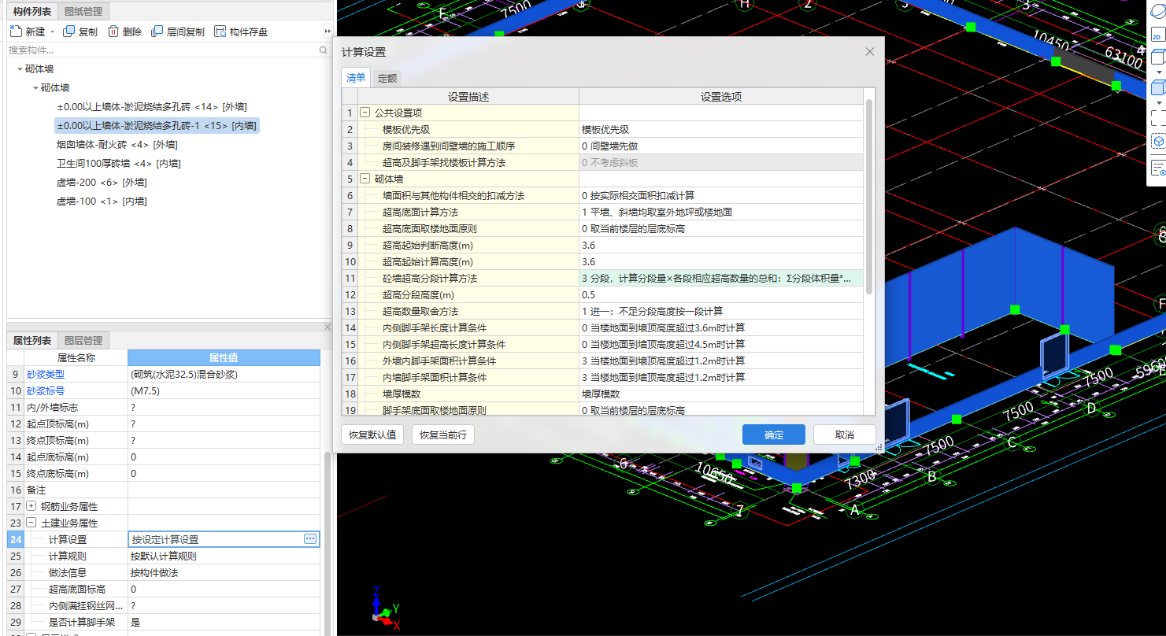Select ±0.00以上墙体 多孔砖-1 <15> [内墙]
Viewport: 1166px width, 636px height.
pos(157,126)
